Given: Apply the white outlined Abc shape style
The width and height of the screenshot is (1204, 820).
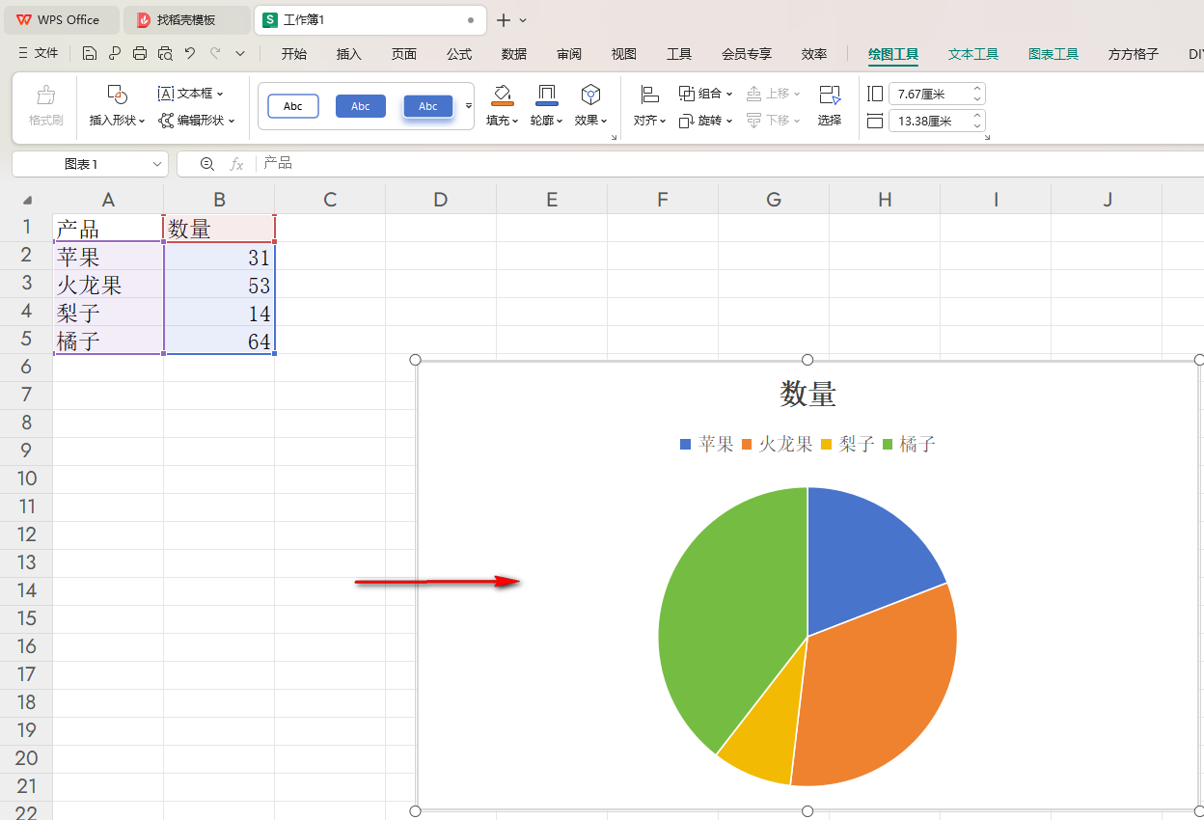Looking at the screenshot, I should pyautogui.click(x=293, y=106).
